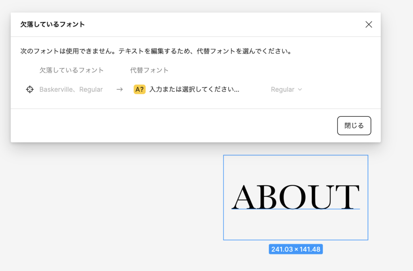Viewport: 413px width, 271px height.
Task: Focus the 入力または選択してください replacement font field
Action: pyautogui.click(x=194, y=89)
